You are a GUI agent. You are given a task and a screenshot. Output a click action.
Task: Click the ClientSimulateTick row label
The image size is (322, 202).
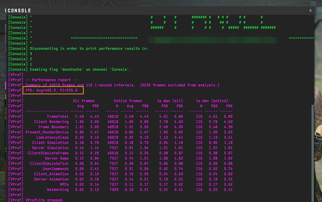tap(49, 163)
